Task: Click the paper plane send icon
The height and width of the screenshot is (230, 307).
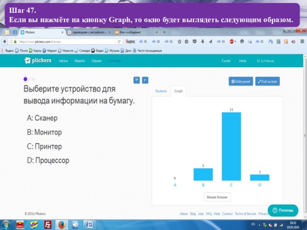Action: [211, 41]
